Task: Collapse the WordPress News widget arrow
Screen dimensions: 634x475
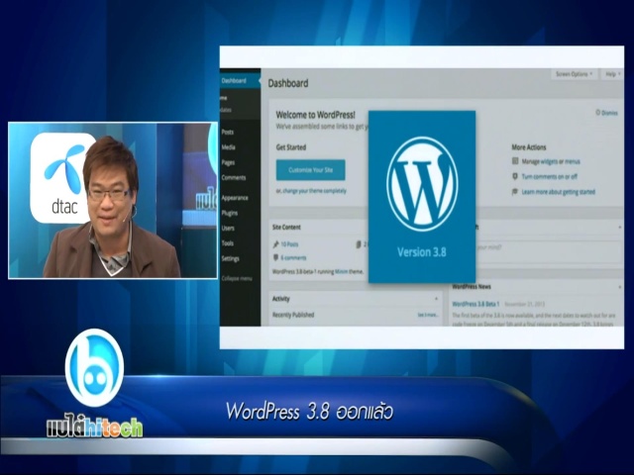Action: click(x=620, y=287)
